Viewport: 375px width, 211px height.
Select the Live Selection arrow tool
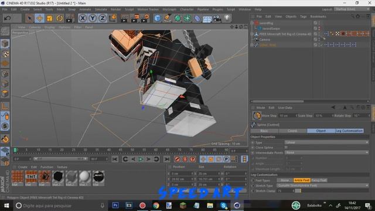coord(29,18)
